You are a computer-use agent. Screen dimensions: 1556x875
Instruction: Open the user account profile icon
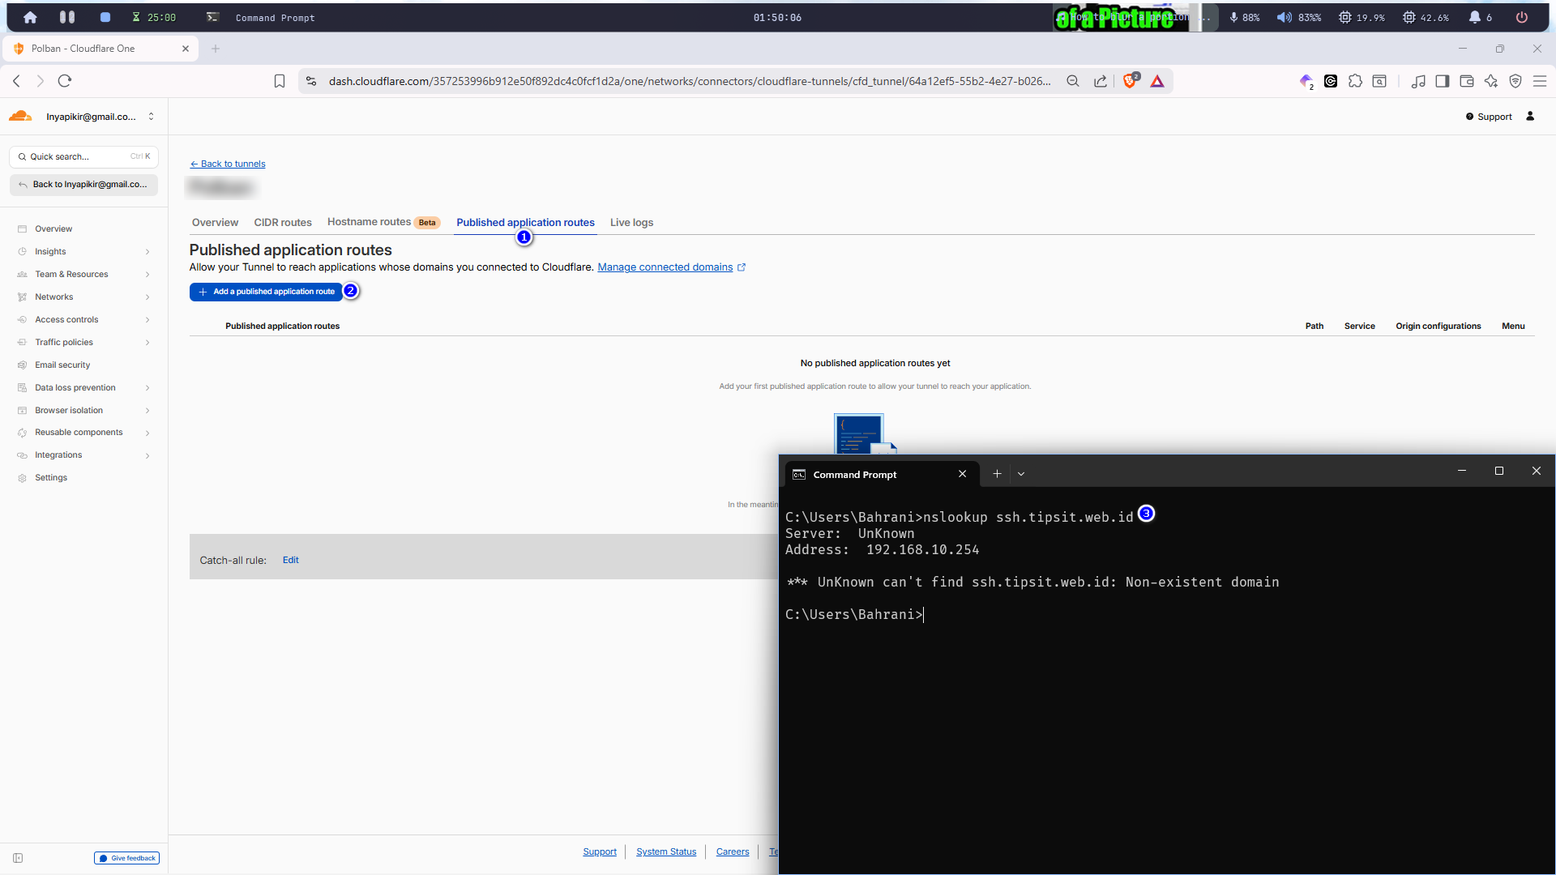pos(1530,117)
